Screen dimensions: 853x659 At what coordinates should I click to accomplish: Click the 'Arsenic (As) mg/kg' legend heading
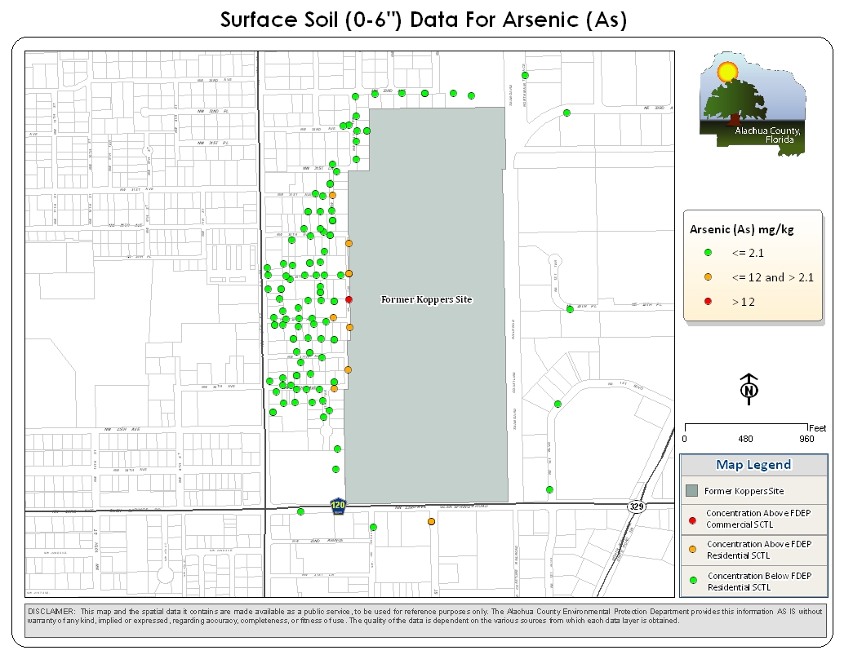tap(741, 229)
